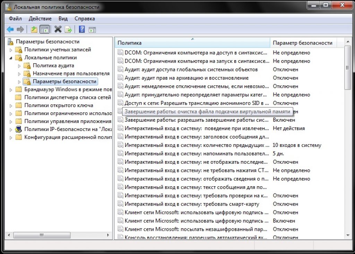
Task: Select Интерактивный вход: отображать сведения policy
Action: pos(197,179)
